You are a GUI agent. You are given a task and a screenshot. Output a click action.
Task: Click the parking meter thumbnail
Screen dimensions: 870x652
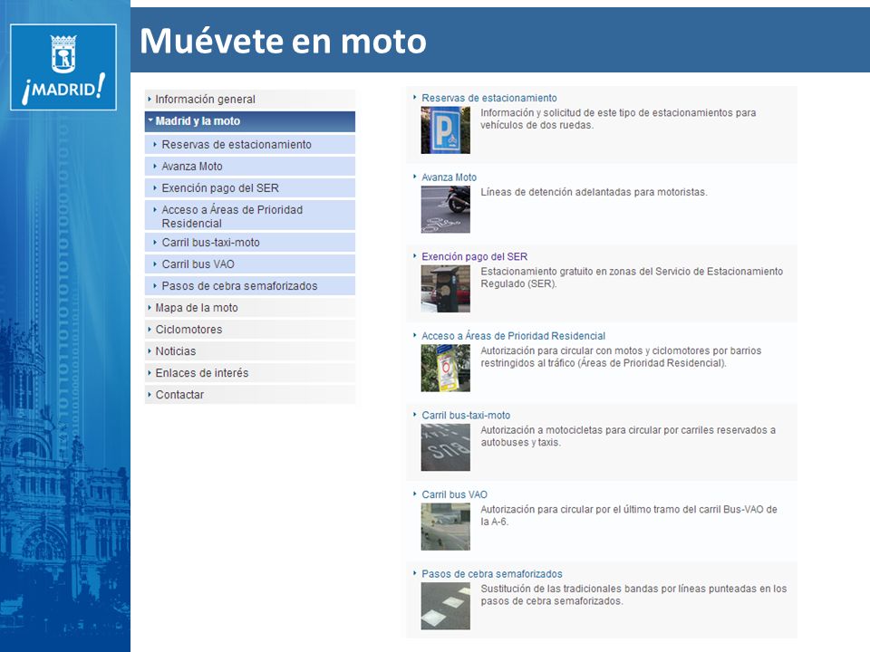(x=446, y=289)
